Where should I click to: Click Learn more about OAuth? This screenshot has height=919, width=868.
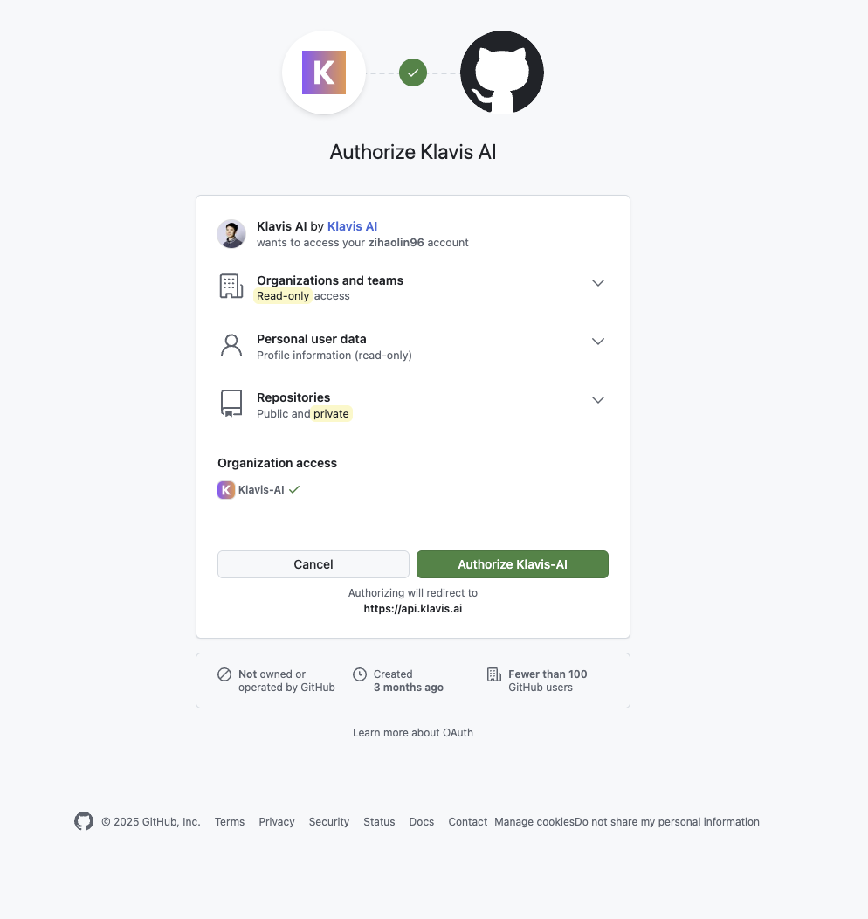(412, 732)
